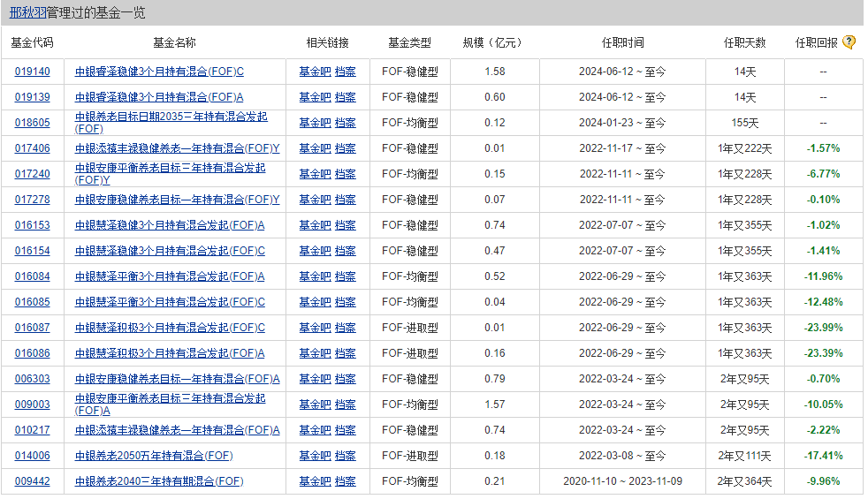Open fund code 016153 link
Image resolution: width=868 pixels, height=499 pixels.
coord(32,225)
